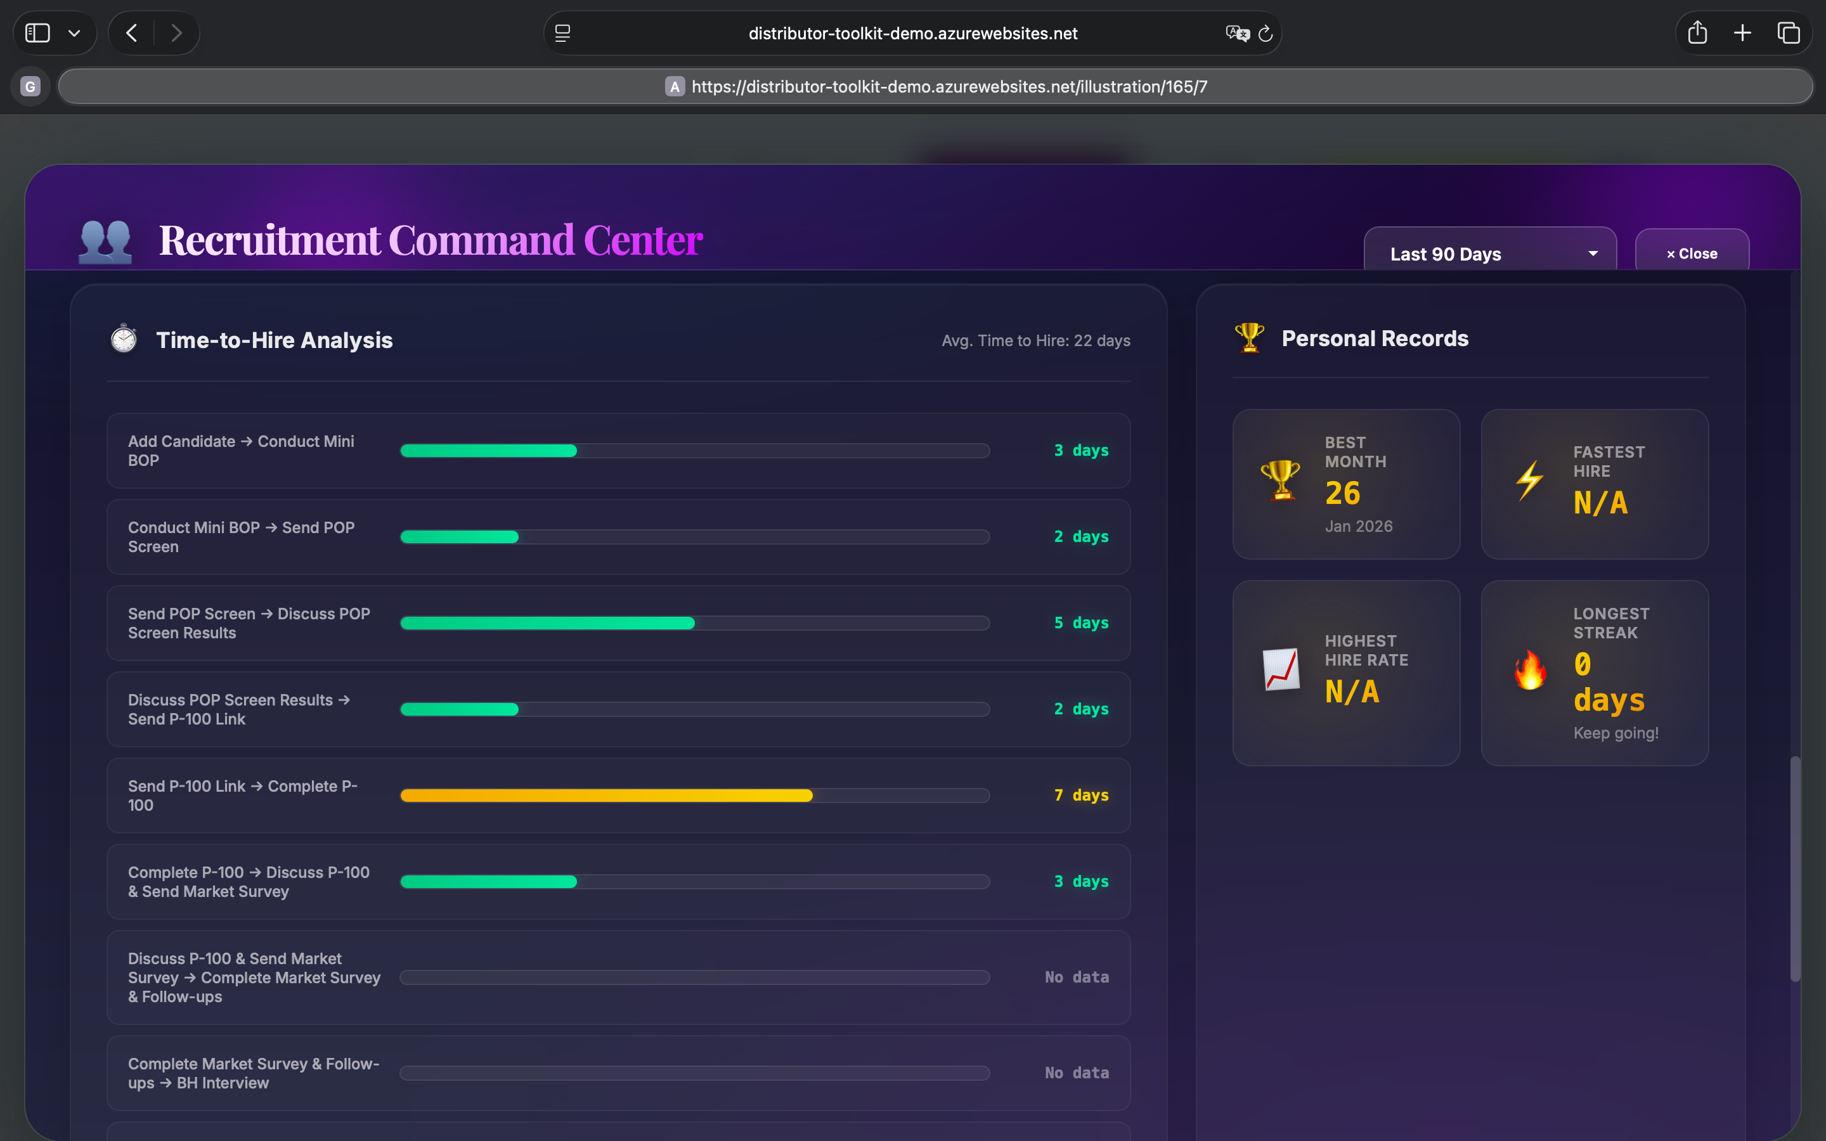Viewport: 1826px width, 1141px height.
Task: Open a new browser tab
Action: click(1742, 32)
